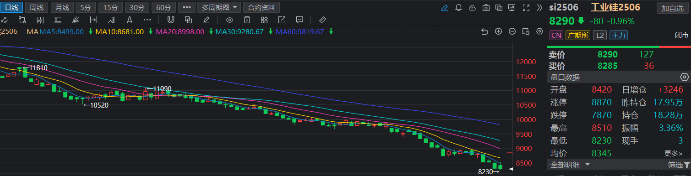Click the MA20:8998.00 indicator value
This screenshot has height=176, width=691.
180,31
